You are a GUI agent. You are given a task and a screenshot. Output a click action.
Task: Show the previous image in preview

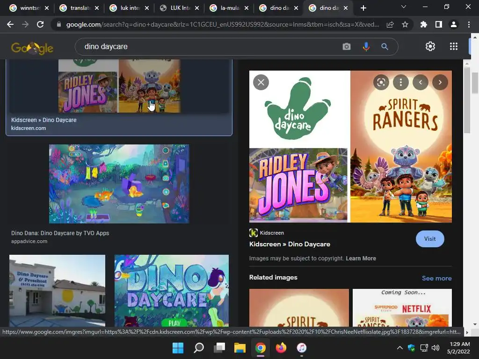point(421,82)
